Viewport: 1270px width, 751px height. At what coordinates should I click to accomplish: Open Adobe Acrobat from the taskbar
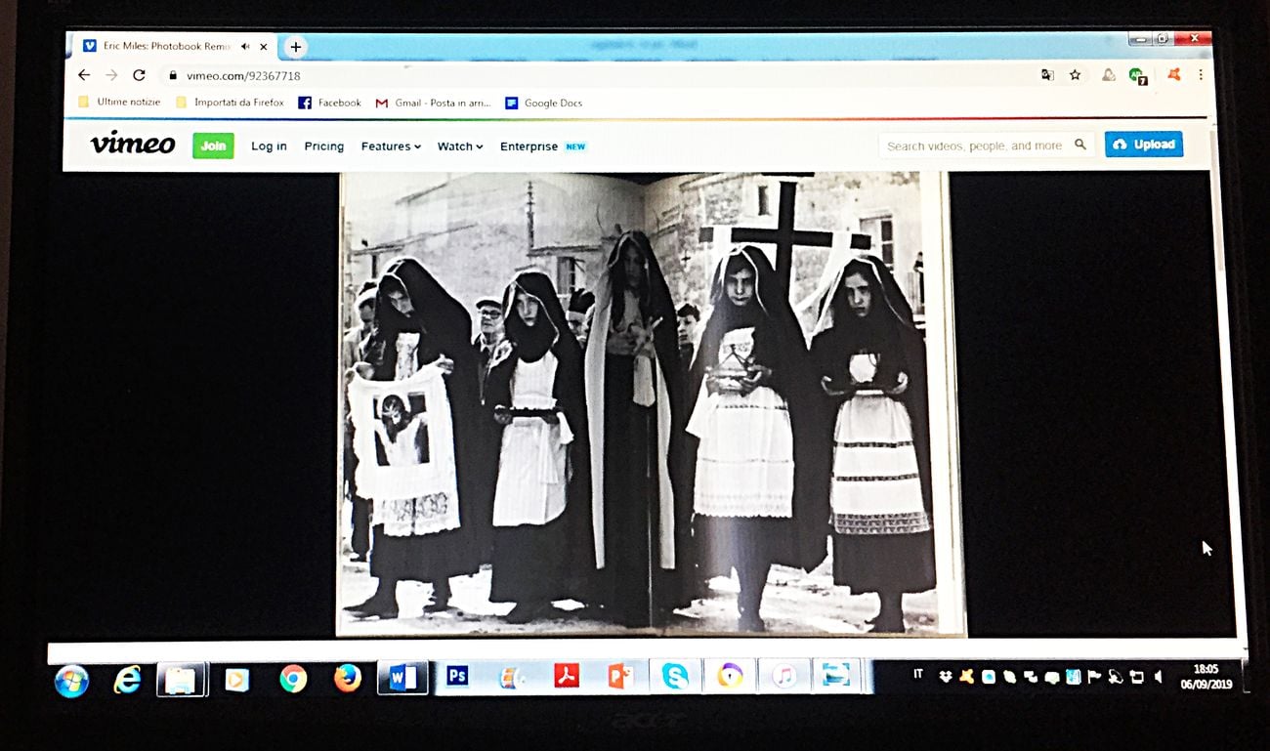pyautogui.click(x=567, y=675)
